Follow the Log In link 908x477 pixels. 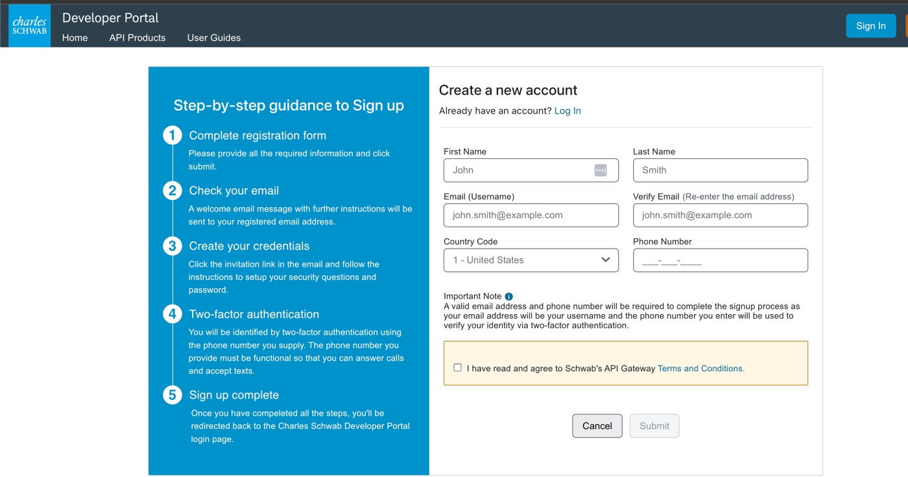(567, 111)
